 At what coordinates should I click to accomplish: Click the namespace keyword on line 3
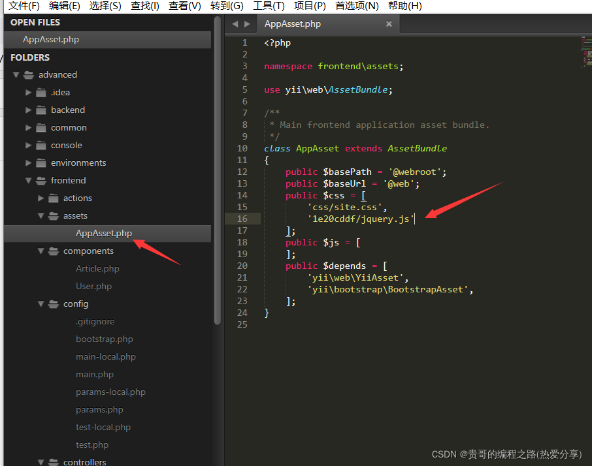tap(288, 67)
